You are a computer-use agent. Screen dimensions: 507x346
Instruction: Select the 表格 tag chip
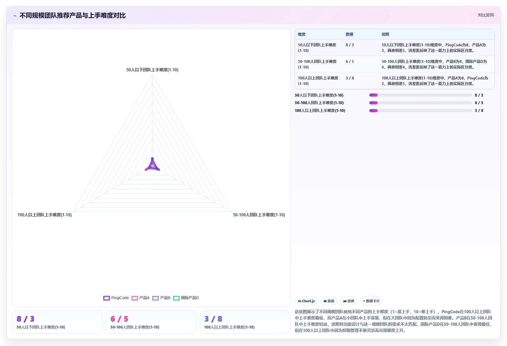(329, 301)
